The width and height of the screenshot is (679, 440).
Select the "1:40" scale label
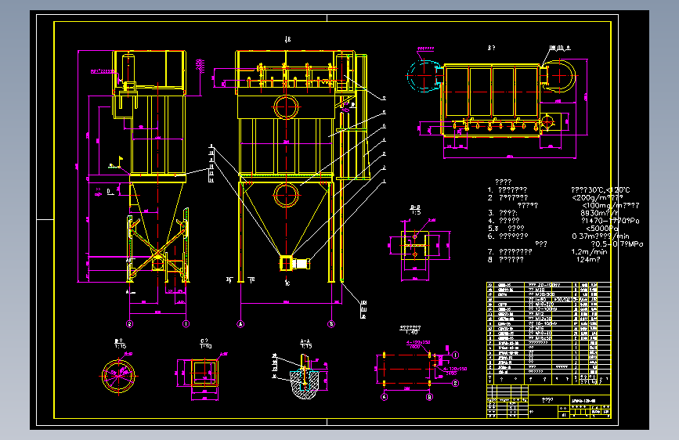tap(411, 333)
